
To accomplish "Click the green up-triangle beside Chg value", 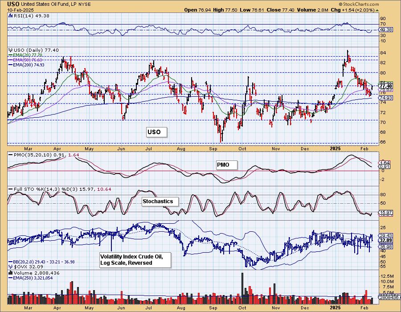I will point(377,10).
